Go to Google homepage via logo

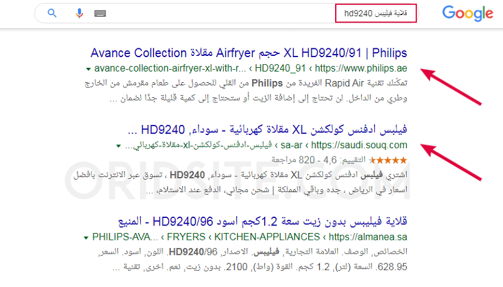(467, 13)
